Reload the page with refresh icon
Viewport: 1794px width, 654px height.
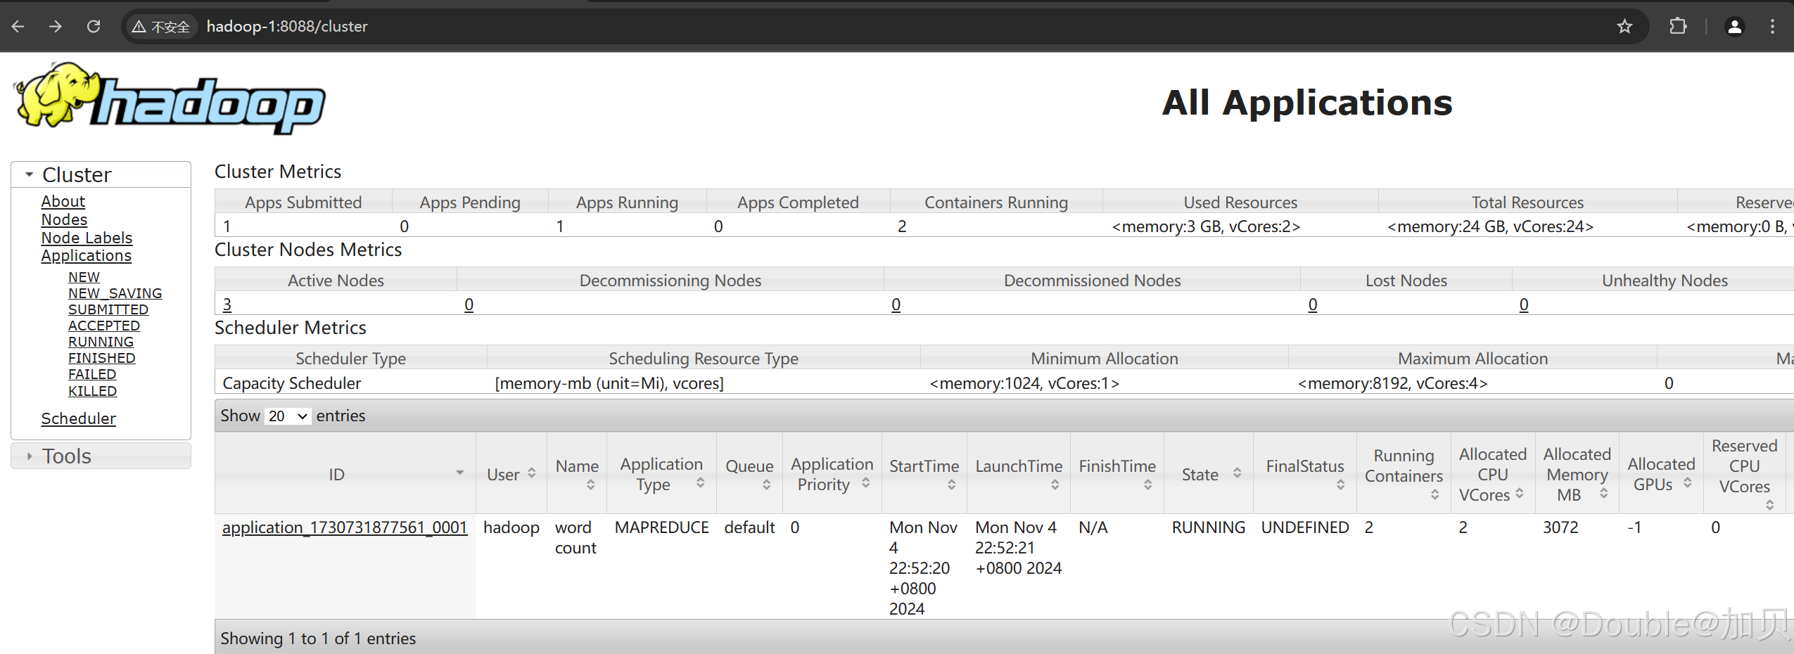pos(94,27)
